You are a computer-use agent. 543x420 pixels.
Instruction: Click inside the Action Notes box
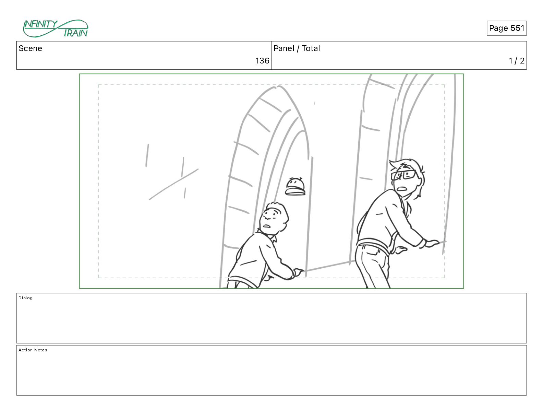click(x=271, y=370)
